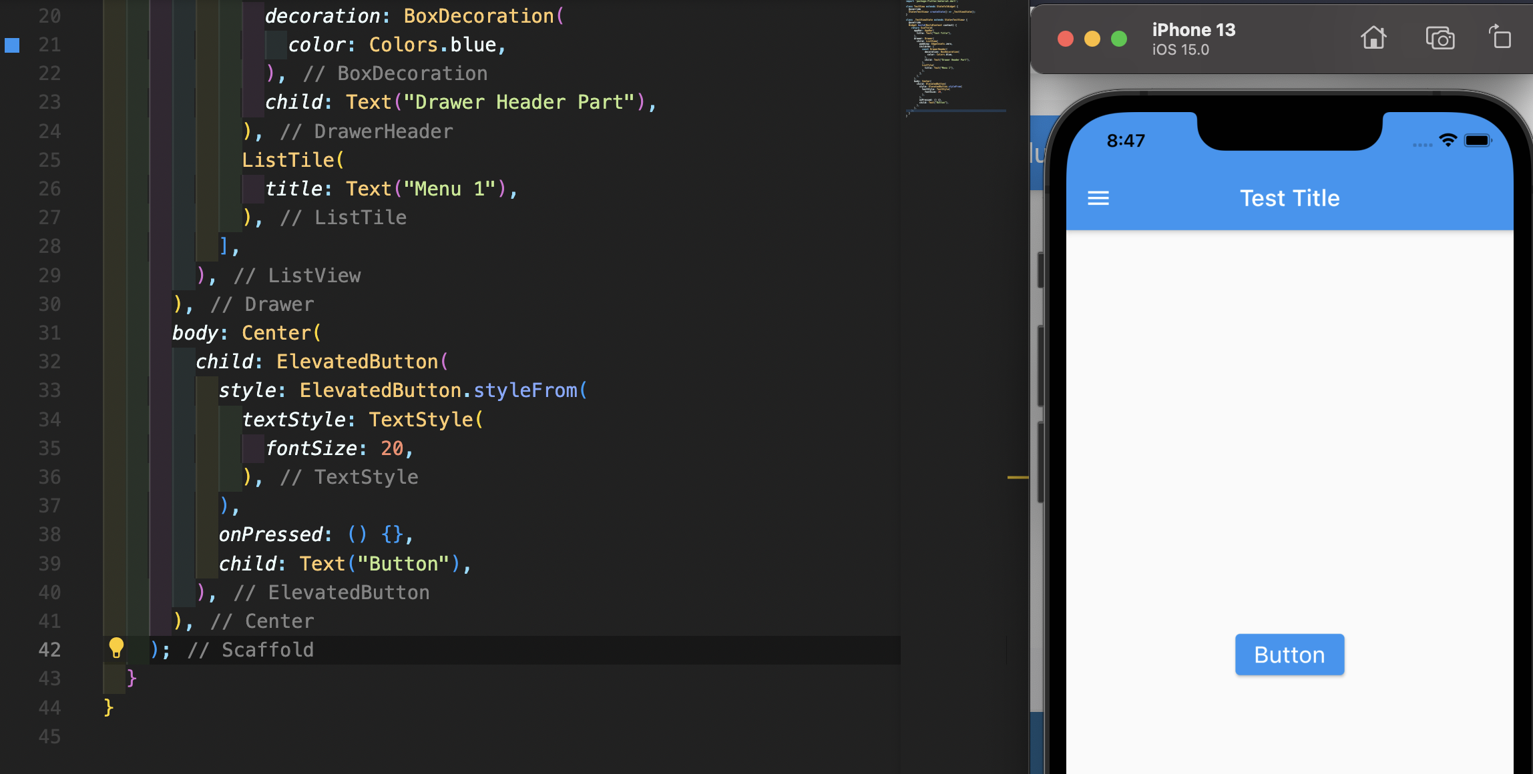Click line number 31 in the gutter
The image size is (1533, 774).
(49, 332)
